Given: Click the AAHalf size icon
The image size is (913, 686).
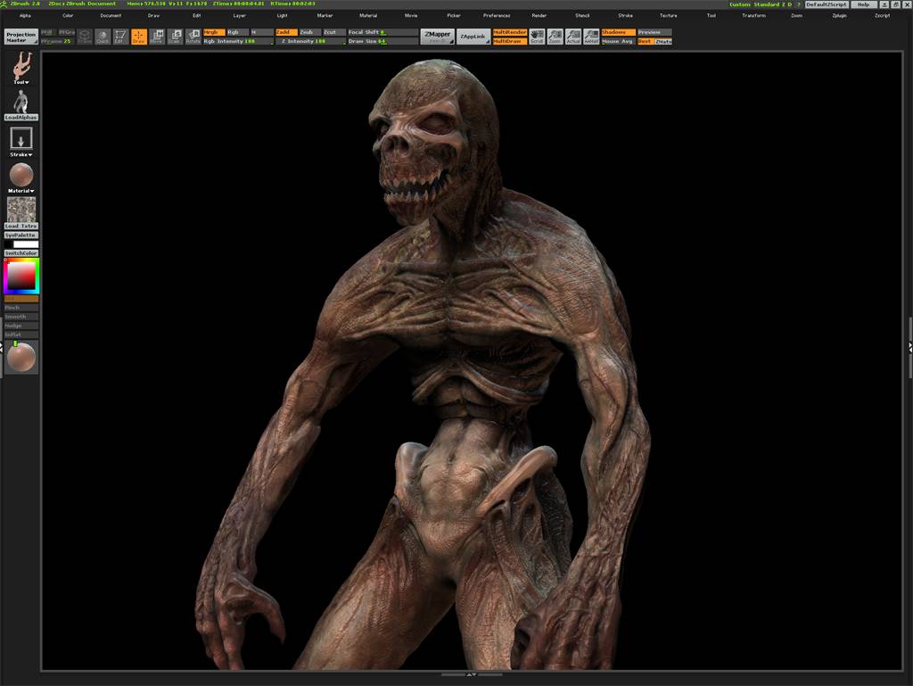Looking at the screenshot, I should click(591, 37).
